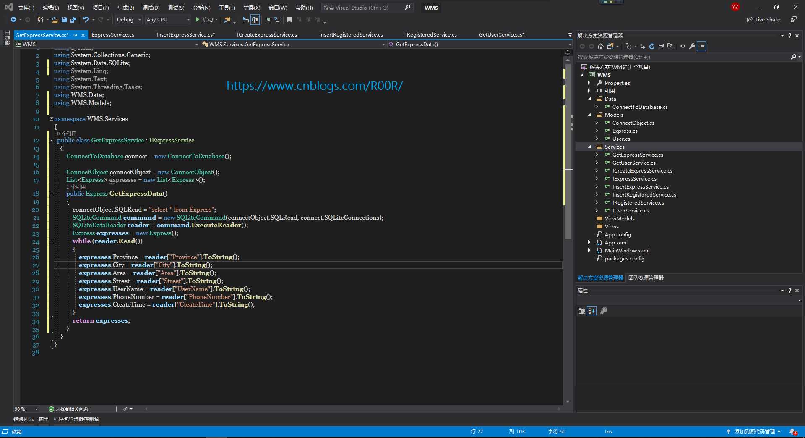Screen dimensions: 805x438
Task: Open pending changes filter icon in Solution Explorer
Action: pyautogui.click(x=629, y=46)
